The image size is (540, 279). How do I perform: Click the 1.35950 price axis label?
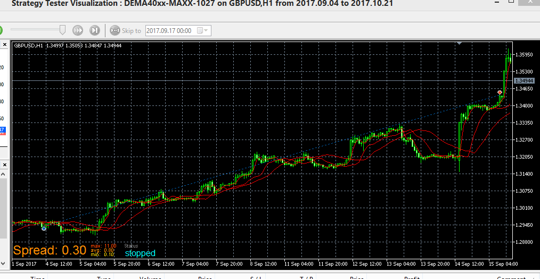click(x=524, y=55)
